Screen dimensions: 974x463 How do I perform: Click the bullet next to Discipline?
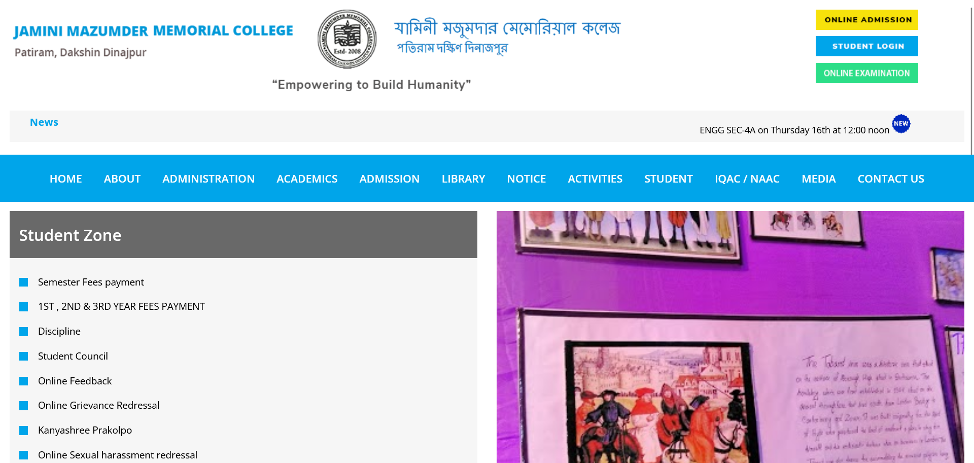point(23,332)
